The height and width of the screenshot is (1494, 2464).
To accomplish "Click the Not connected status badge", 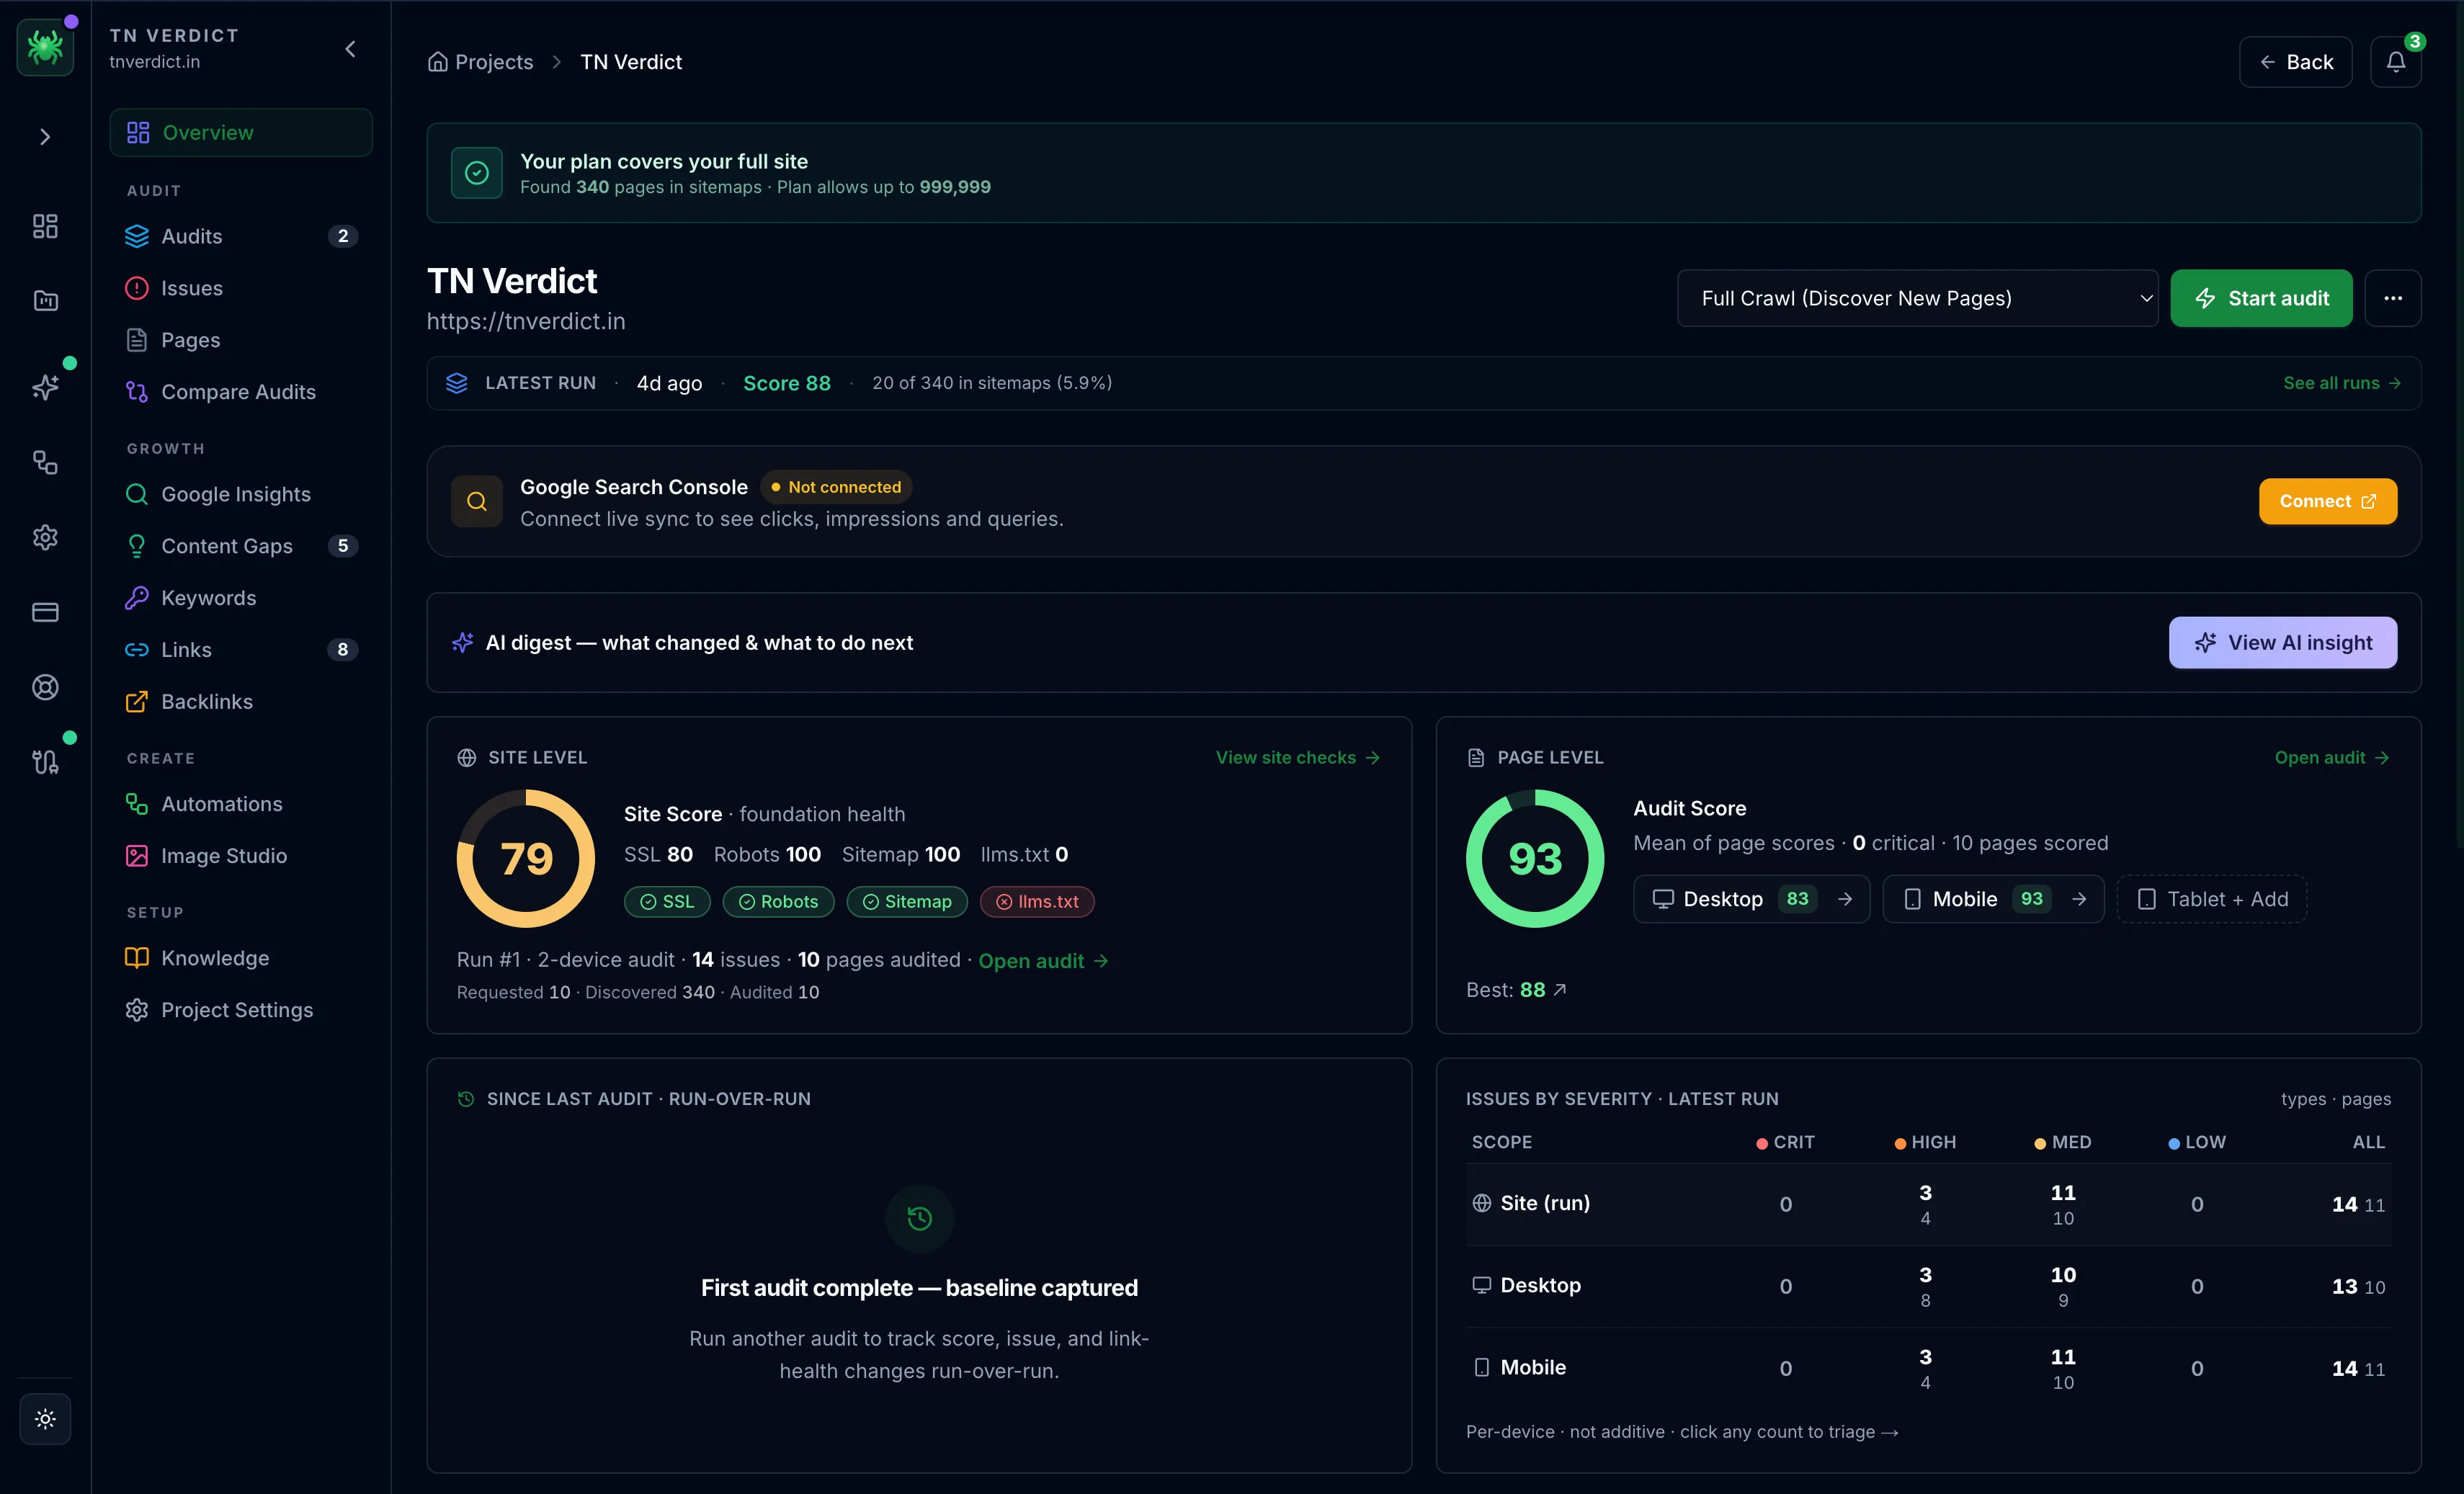I will [x=836, y=487].
